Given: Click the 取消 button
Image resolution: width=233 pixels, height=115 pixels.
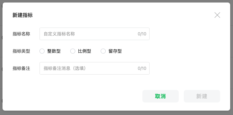Looking at the screenshot, I should [x=161, y=96].
